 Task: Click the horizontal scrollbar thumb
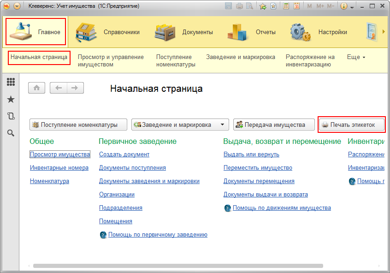click(178, 266)
